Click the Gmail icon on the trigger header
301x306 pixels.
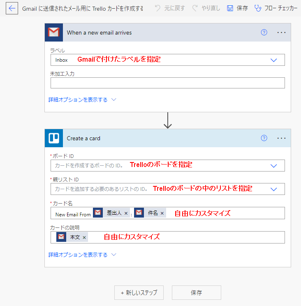point(54,32)
